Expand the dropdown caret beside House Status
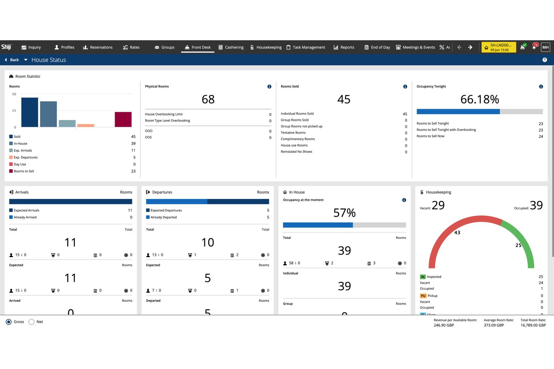 [25, 60]
